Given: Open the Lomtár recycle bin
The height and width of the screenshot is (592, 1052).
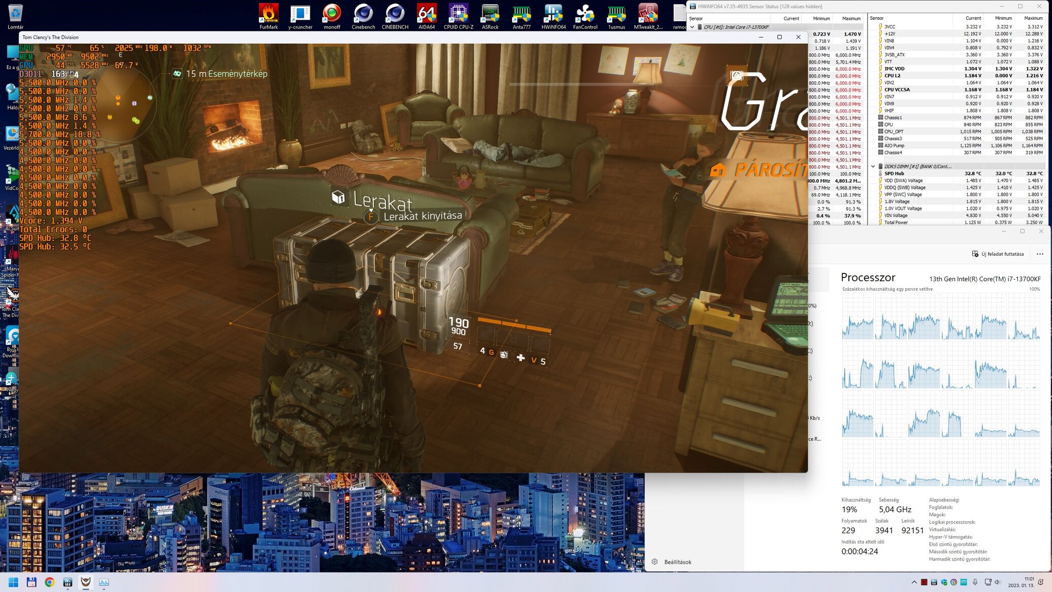Looking at the screenshot, I should pos(15,16).
